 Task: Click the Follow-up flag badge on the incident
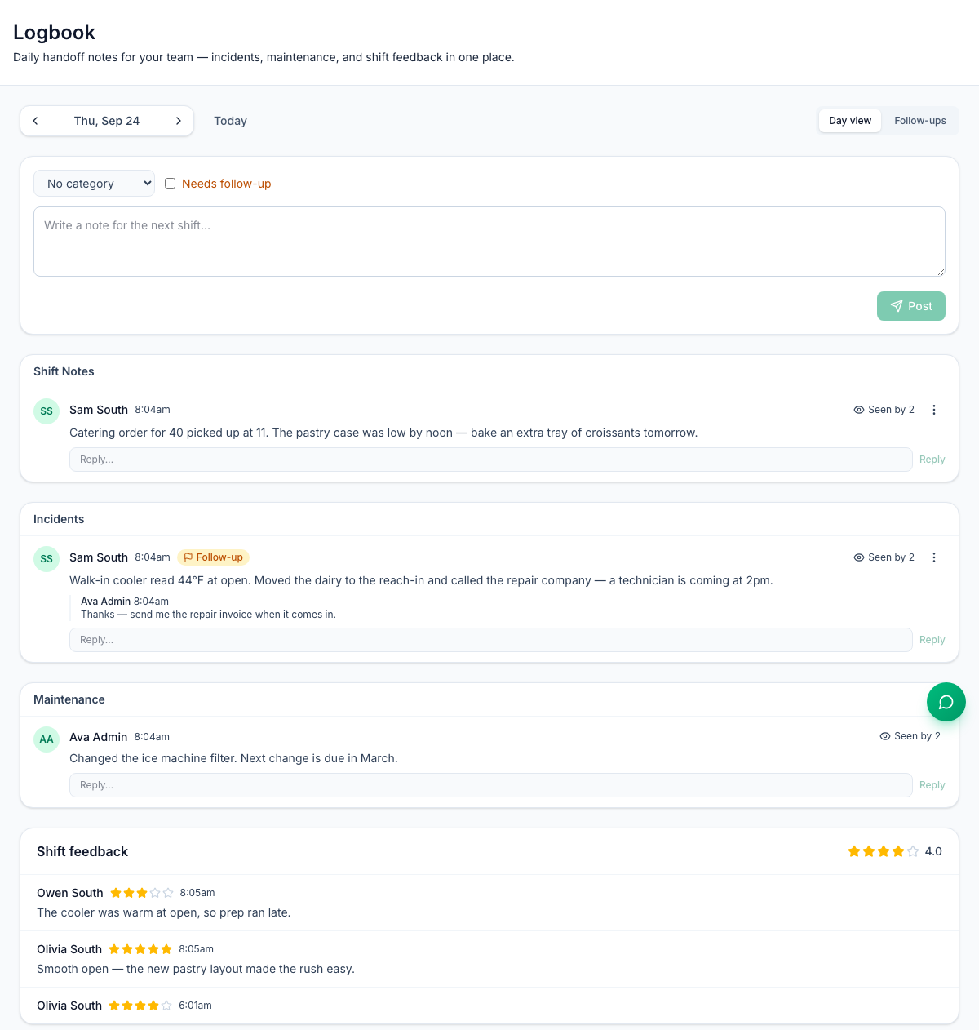pos(213,557)
